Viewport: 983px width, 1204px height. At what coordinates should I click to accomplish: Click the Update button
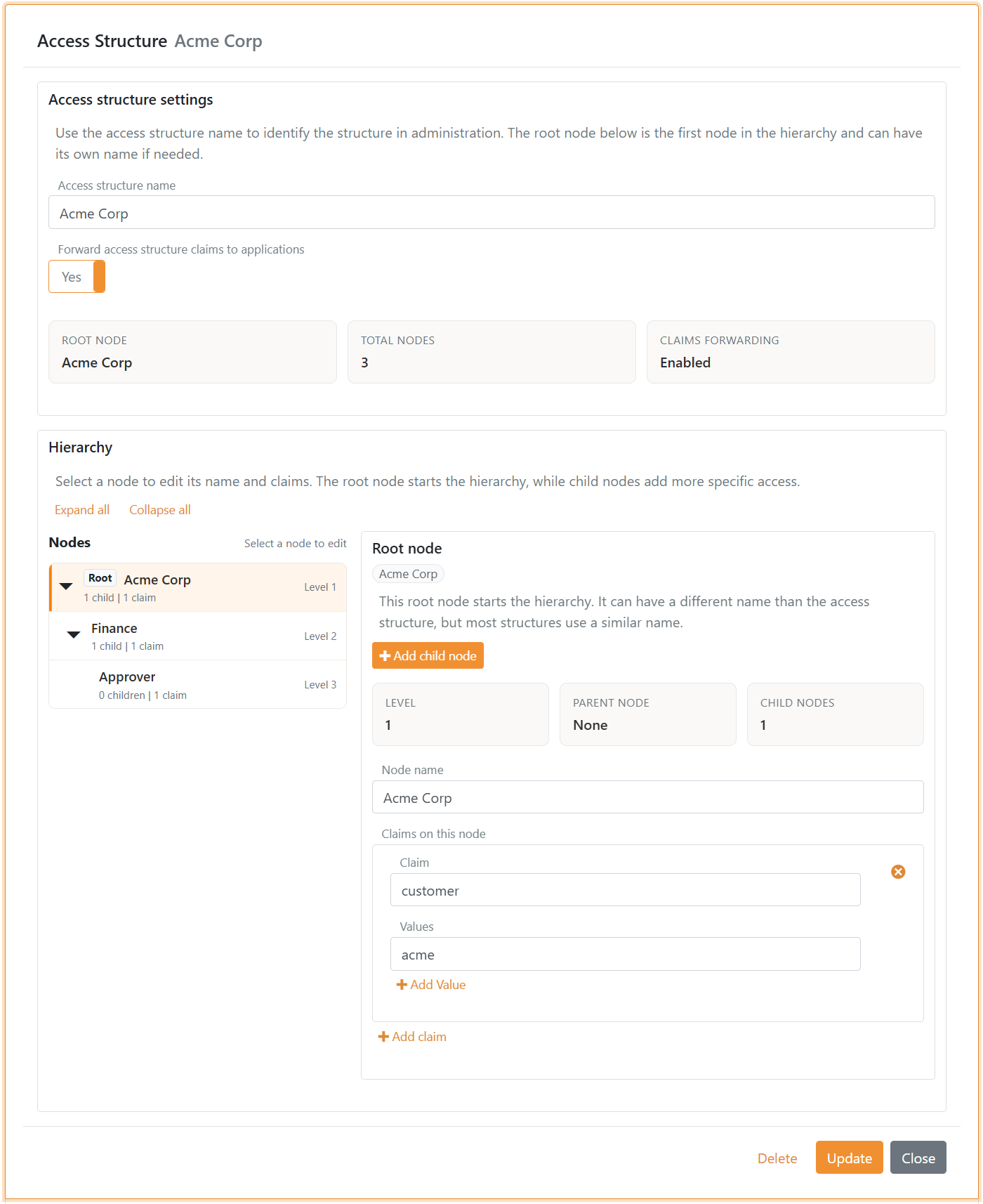click(x=848, y=1158)
